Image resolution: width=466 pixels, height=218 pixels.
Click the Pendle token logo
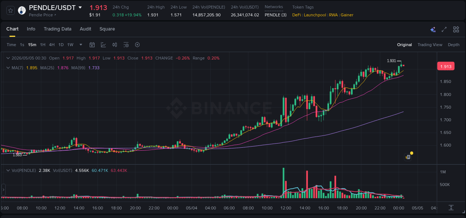pos(22,10)
